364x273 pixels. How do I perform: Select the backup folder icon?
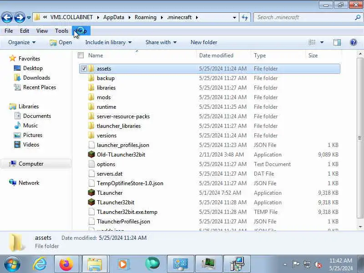point(91,78)
